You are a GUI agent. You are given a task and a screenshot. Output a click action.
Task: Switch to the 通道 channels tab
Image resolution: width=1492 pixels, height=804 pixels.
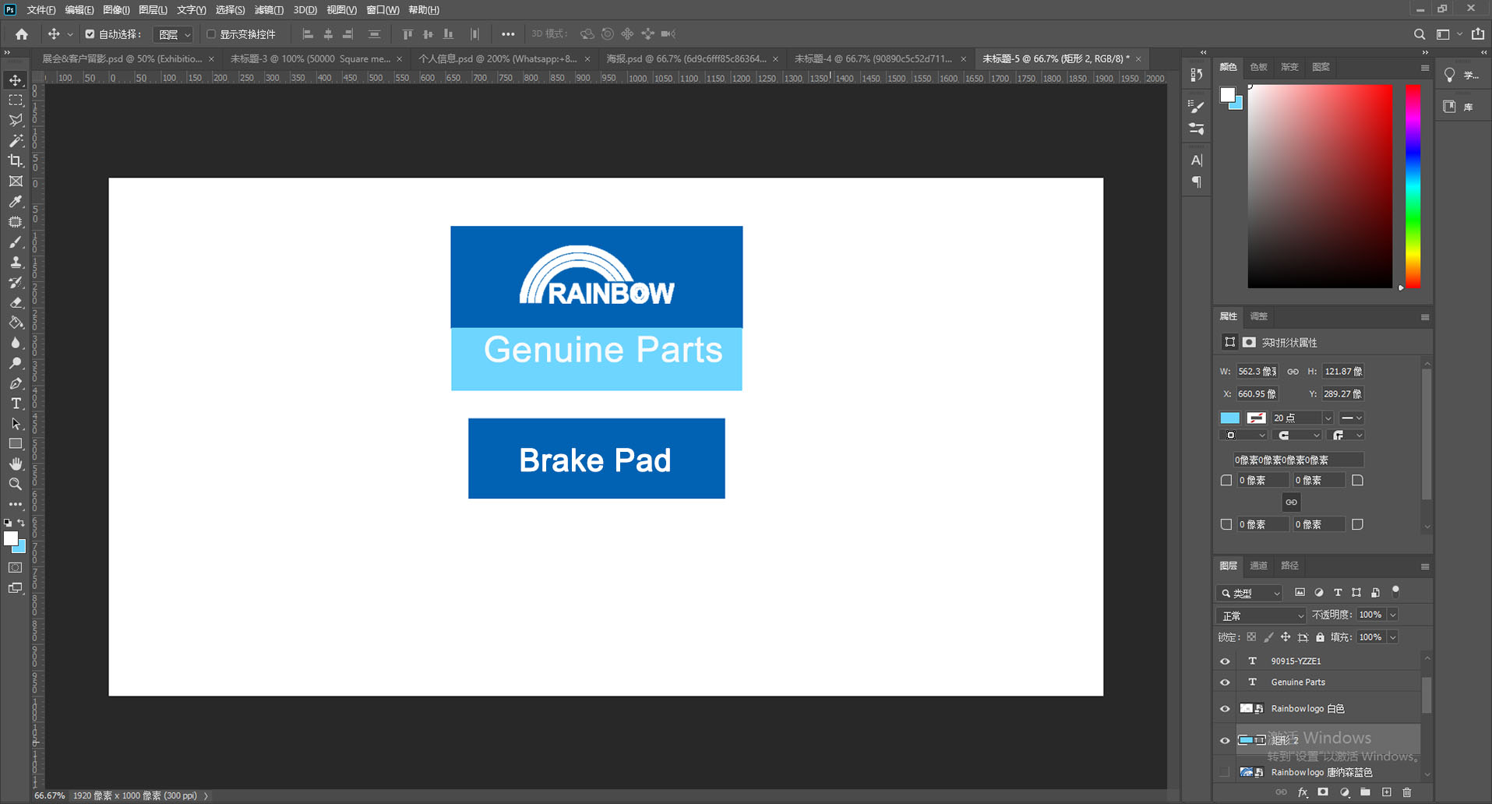click(x=1258, y=566)
